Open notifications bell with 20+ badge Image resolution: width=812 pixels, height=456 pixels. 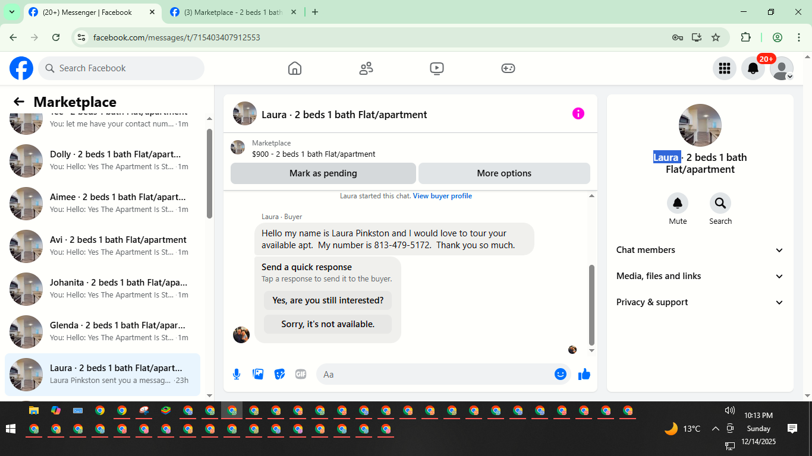(x=753, y=68)
